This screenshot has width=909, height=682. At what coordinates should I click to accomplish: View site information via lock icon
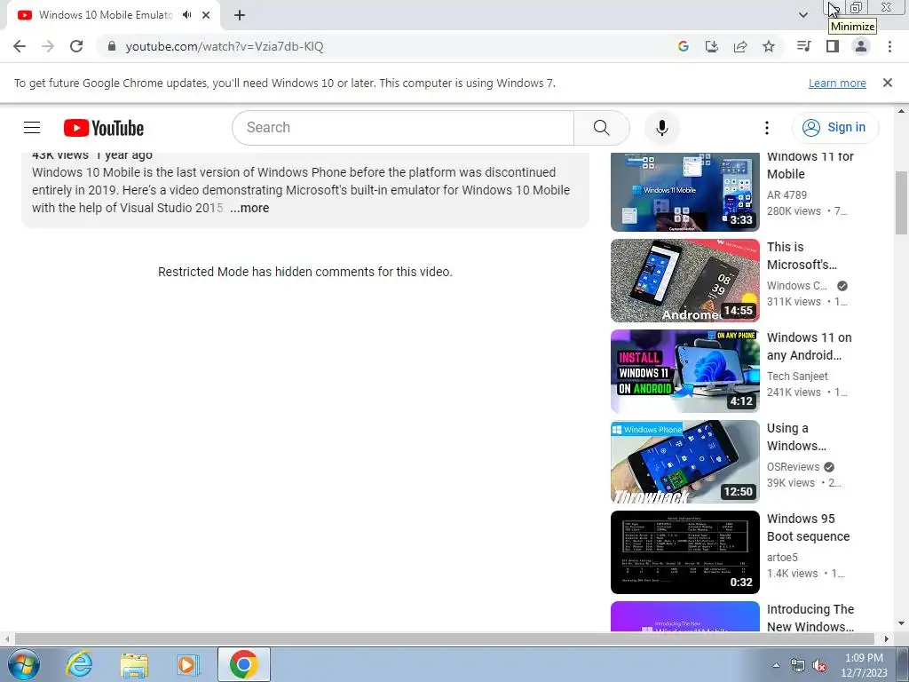[x=112, y=46]
